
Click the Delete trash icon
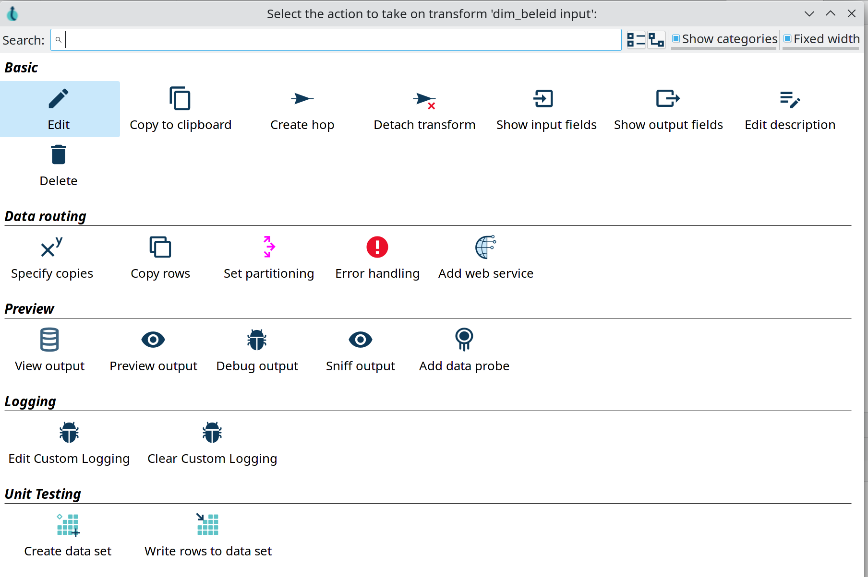[x=59, y=155]
